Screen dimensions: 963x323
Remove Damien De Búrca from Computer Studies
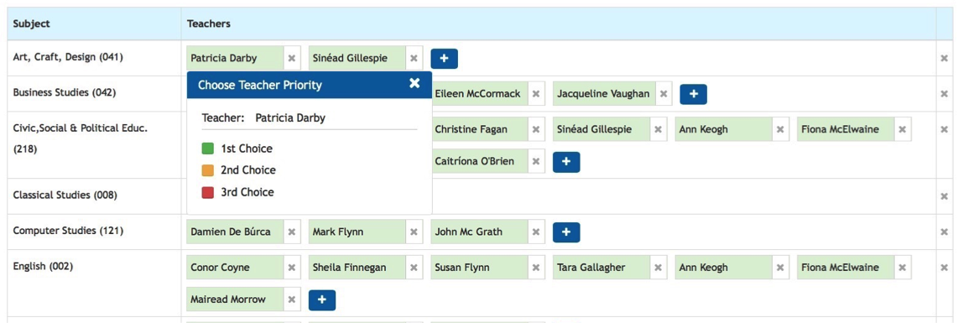click(292, 232)
